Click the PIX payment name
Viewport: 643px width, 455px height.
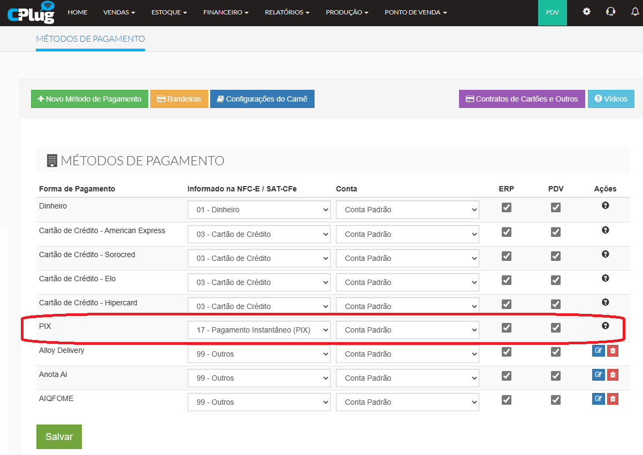pos(45,326)
